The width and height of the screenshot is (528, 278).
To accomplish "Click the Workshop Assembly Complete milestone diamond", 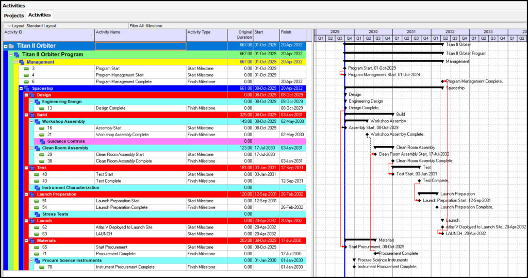I will [367, 135].
